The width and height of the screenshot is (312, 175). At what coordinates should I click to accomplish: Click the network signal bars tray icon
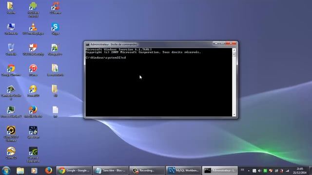pyautogui.click(x=287, y=171)
